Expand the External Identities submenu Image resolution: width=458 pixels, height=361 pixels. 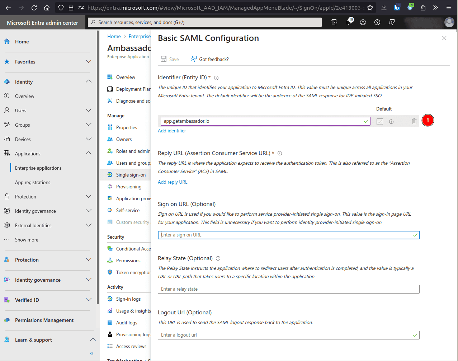pyautogui.click(x=89, y=225)
